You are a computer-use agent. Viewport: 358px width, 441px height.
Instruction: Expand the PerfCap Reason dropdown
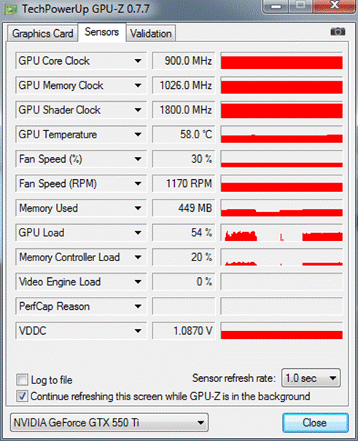[x=138, y=306]
